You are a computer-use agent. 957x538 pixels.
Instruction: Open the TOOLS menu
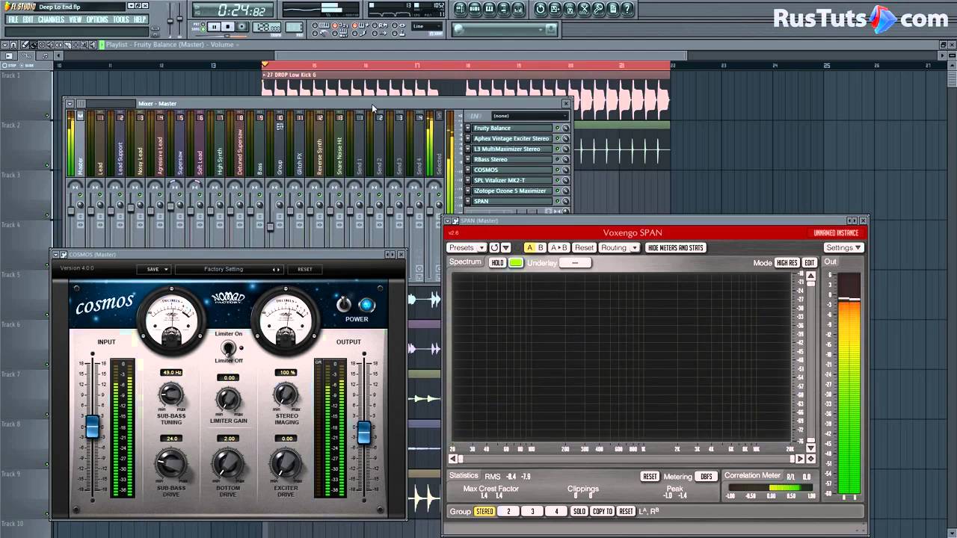pyautogui.click(x=121, y=19)
